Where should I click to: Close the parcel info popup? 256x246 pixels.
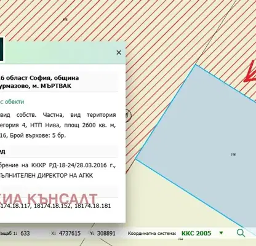pyautogui.click(x=119, y=52)
